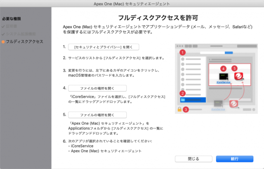This screenshot has height=169, width=264.
Task: Click window title Apex One (Mac) セキュリティエージェント
Action: pos(132,4)
